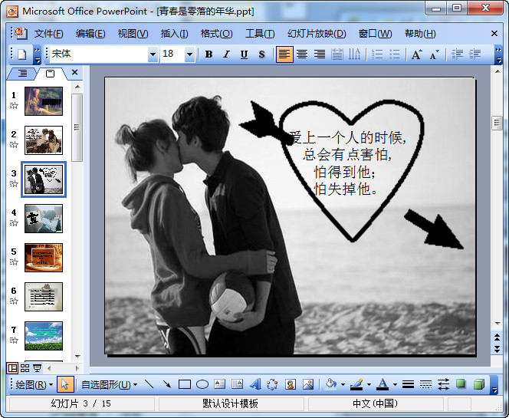Image resolution: width=509 pixels, height=418 pixels.
Task: Open the 编辑(E) menu
Action: click(x=90, y=34)
